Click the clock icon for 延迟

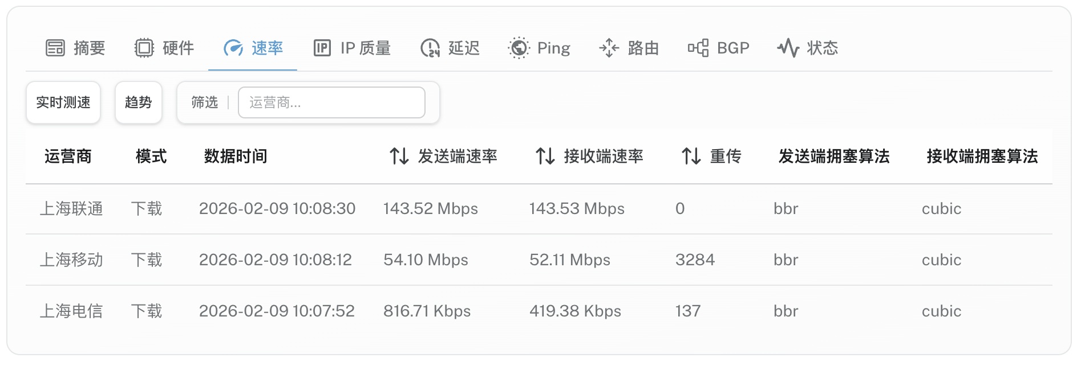click(x=430, y=48)
